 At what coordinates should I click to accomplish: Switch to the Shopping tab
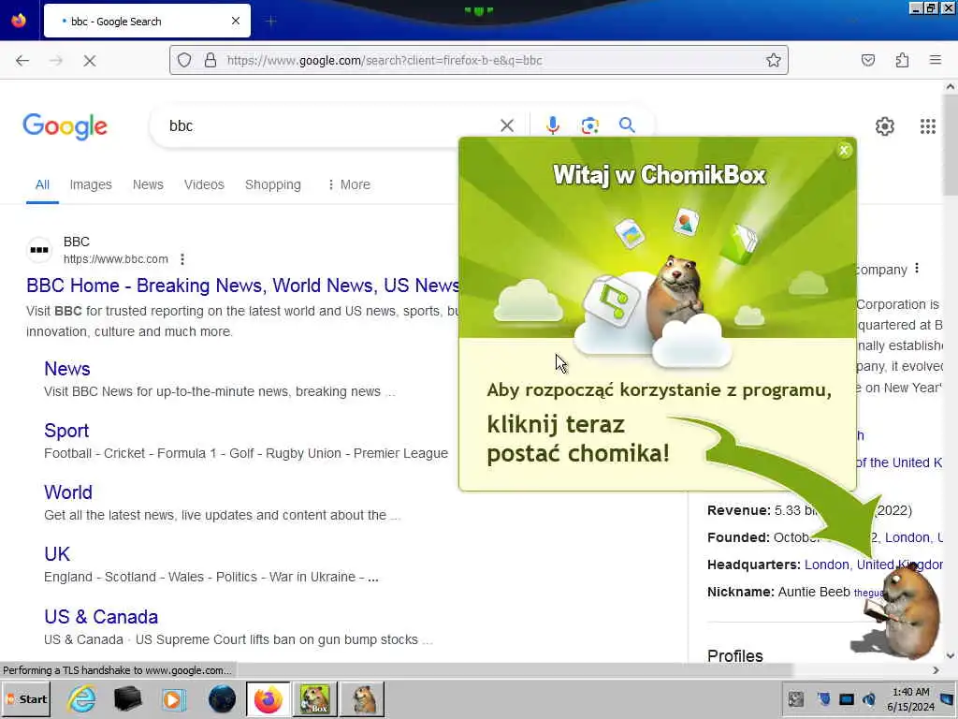[x=272, y=184]
